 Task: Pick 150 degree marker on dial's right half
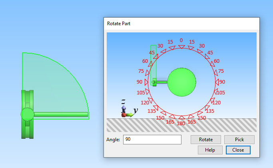pyautogui.click(x=200, y=113)
